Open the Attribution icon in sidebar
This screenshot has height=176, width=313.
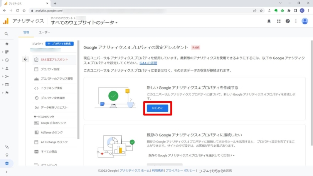tap(7, 147)
